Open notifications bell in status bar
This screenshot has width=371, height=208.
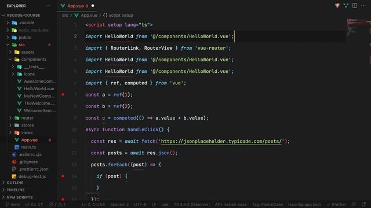[x=363, y=205]
